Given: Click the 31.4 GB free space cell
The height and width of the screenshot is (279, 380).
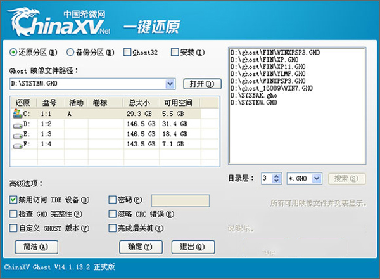Looking at the screenshot, I should tap(175, 124).
